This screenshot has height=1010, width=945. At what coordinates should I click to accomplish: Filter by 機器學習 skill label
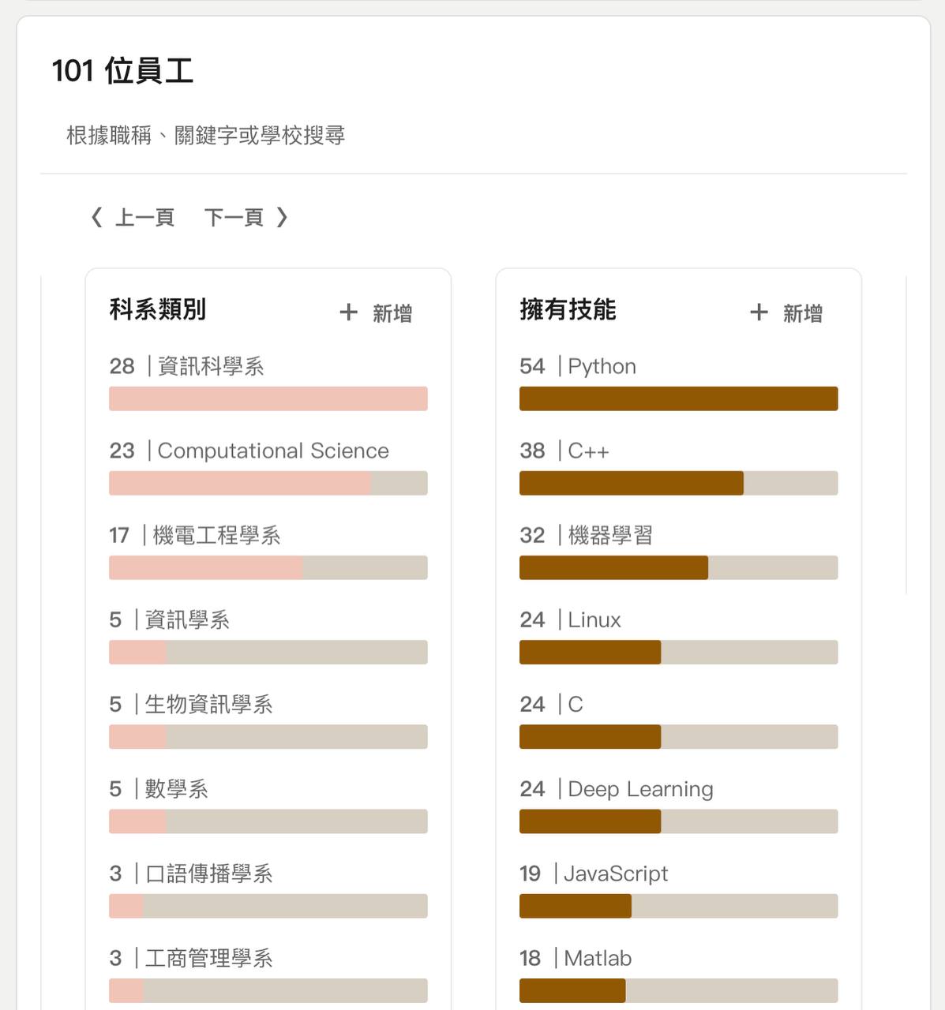[x=610, y=535]
